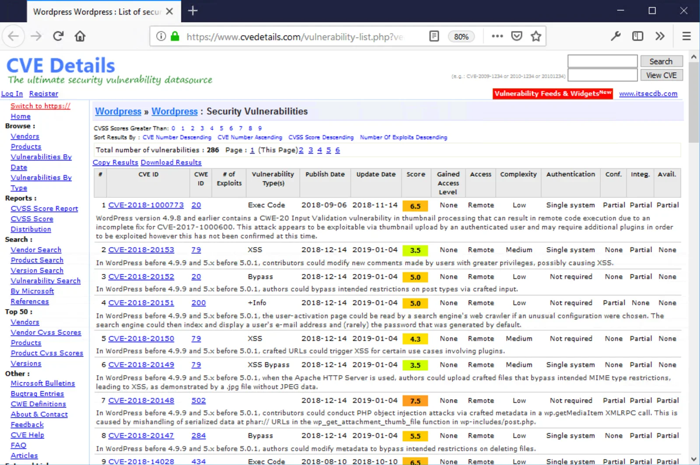Screen dimensions: 700x465
Task: Open Vulnerability Feeds & Widgets banner
Action: (553, 93)
